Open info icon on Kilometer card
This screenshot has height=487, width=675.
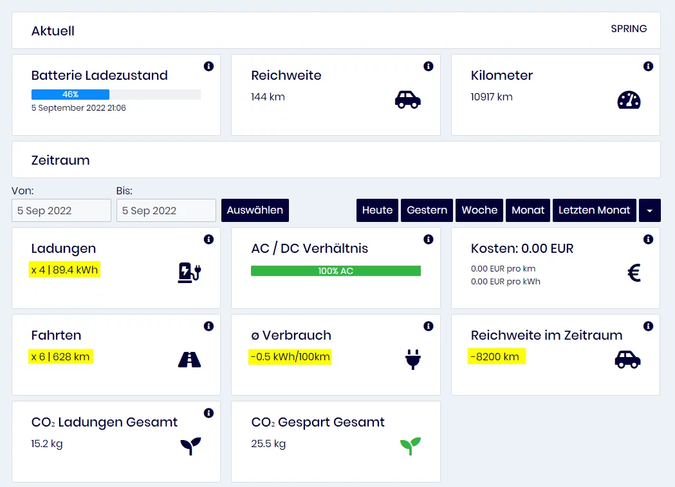648,66
